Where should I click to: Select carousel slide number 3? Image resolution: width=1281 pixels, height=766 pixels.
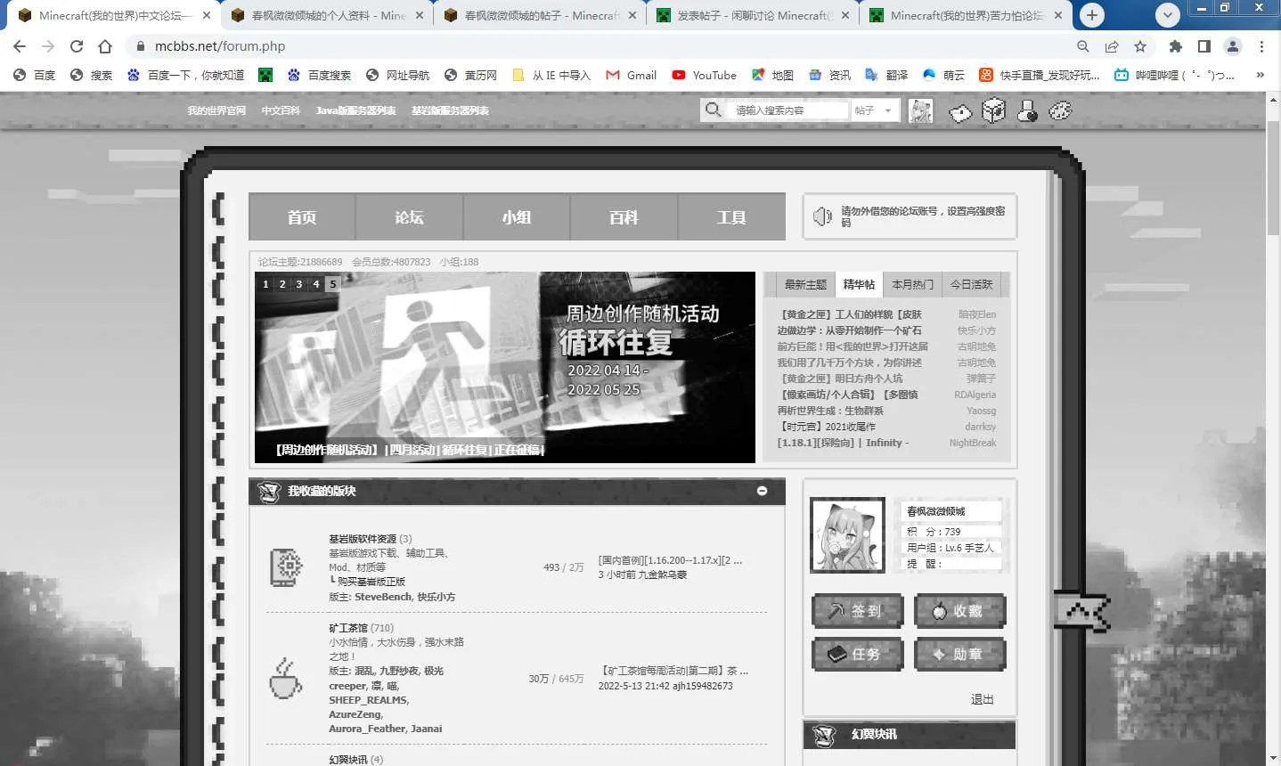point(299,283)
